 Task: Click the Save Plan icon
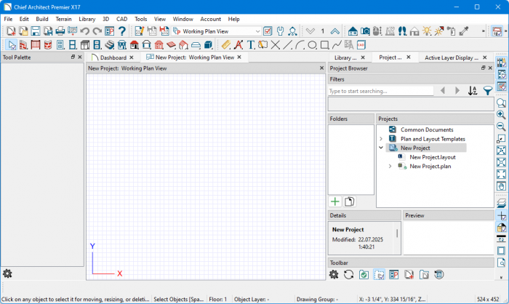(36, 31)
